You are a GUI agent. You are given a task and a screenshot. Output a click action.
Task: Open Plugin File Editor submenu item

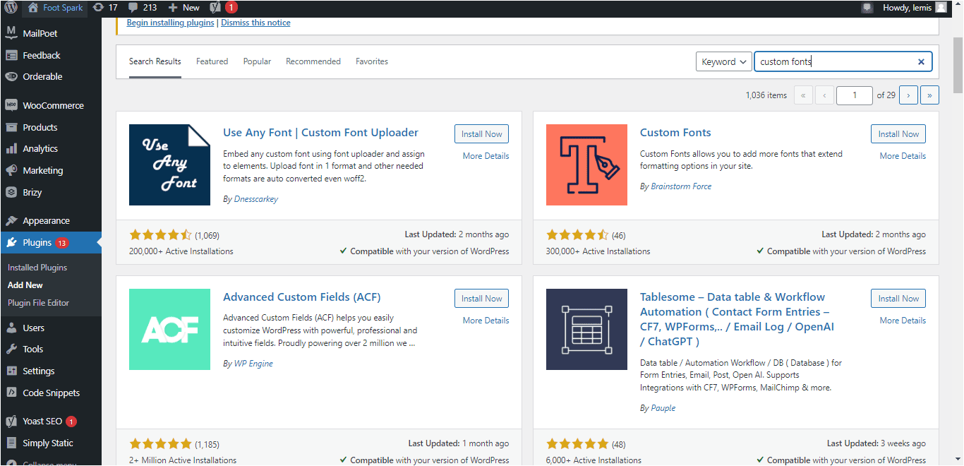coord(39,303)
